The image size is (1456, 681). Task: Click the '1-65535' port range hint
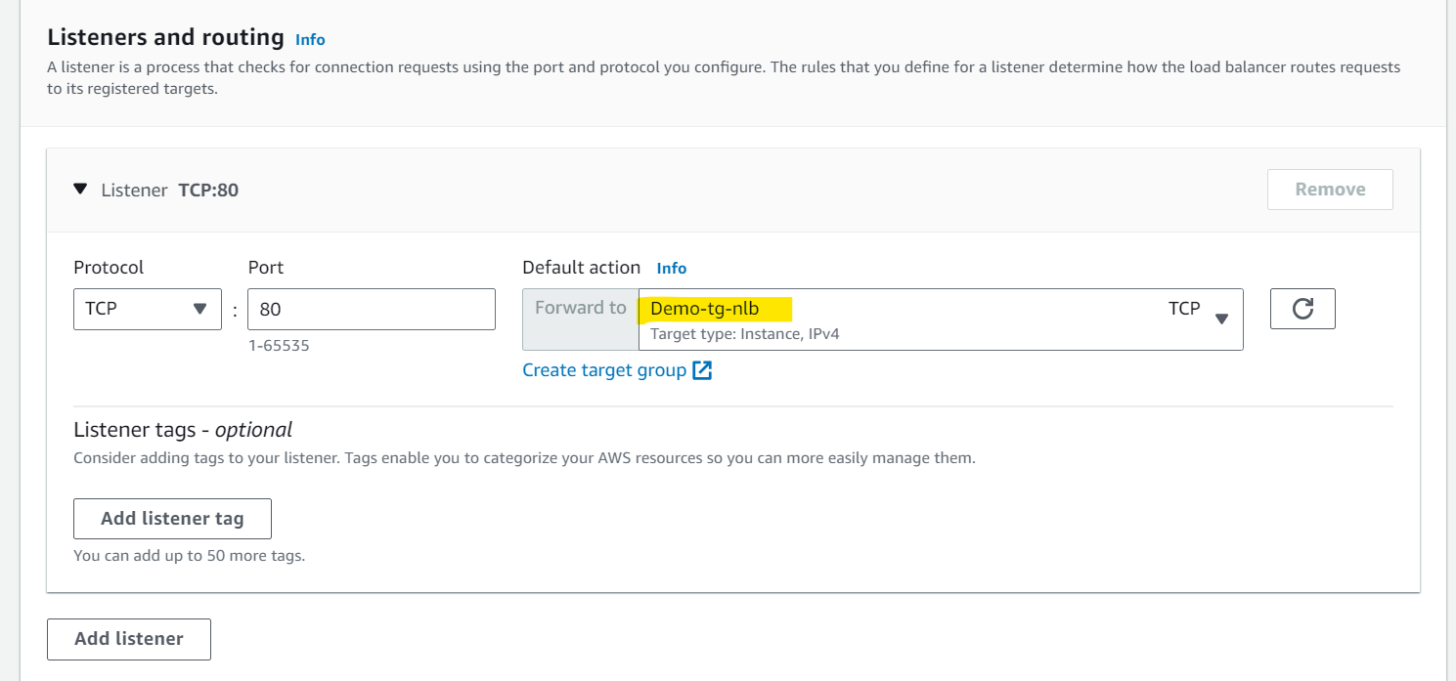(x=279, y=346)
